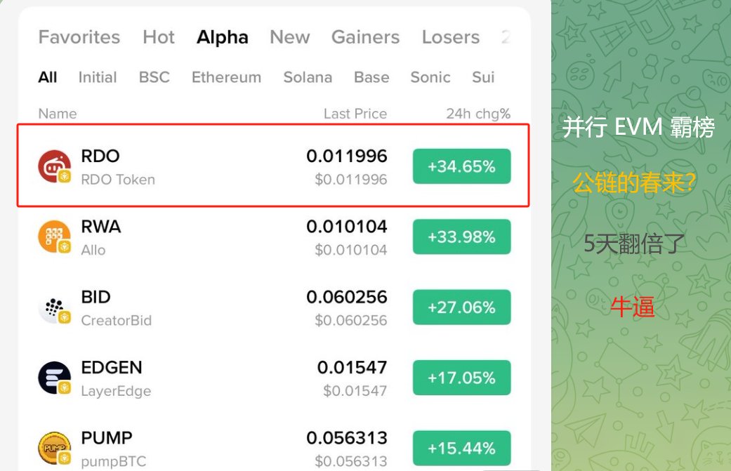Switch to the Favorites tab
Image resolution: width=731 pixels, height=471 pixels.
tap(79, 37)
